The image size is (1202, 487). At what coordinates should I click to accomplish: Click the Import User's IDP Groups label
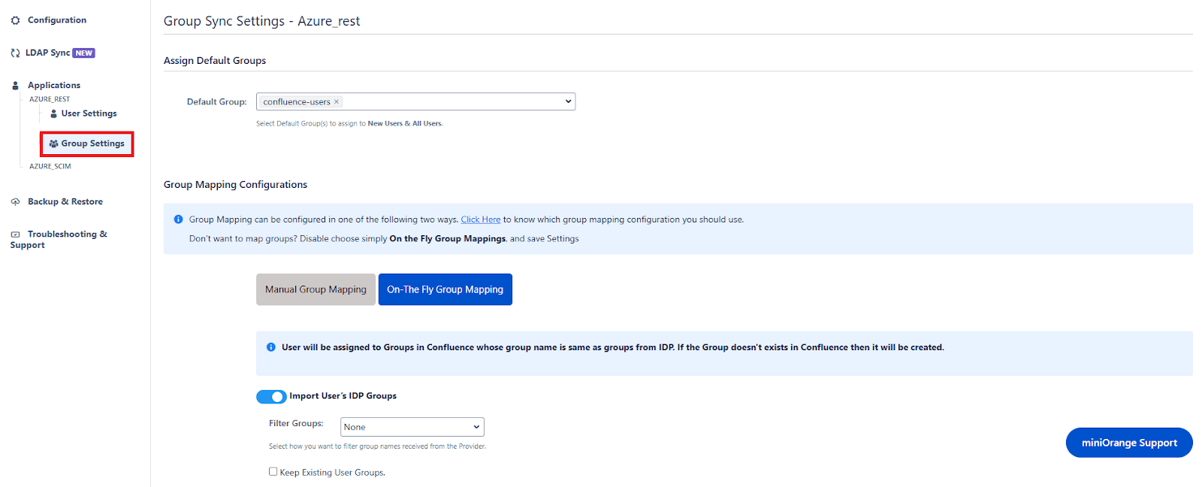coord(343,396)
